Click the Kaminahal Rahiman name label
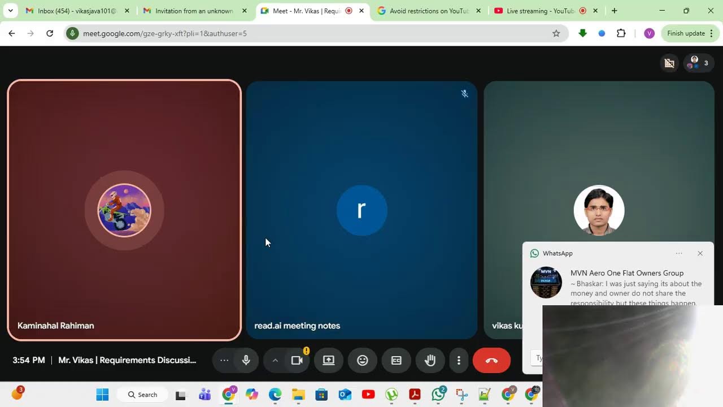 (56, 326)
